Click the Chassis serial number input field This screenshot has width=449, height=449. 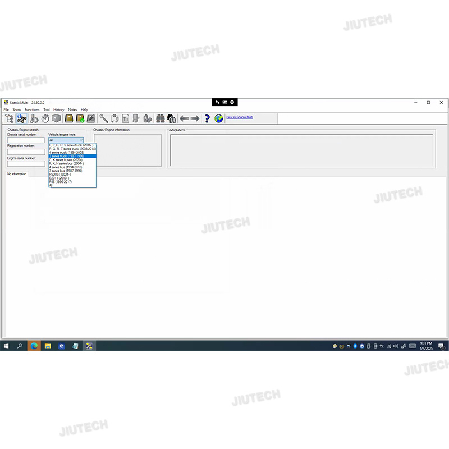pos(26,140)
